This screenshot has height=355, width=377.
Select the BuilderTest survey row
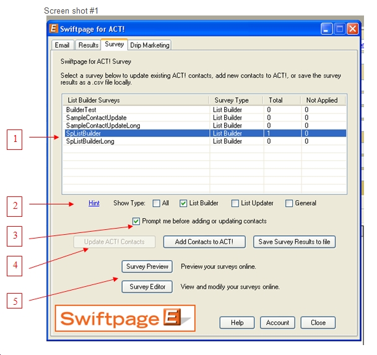point(204,110)
